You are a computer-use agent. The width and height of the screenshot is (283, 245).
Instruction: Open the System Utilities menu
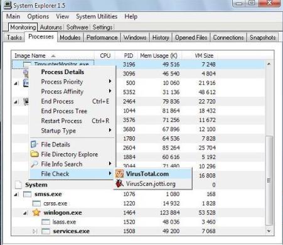tap(97, 16)
